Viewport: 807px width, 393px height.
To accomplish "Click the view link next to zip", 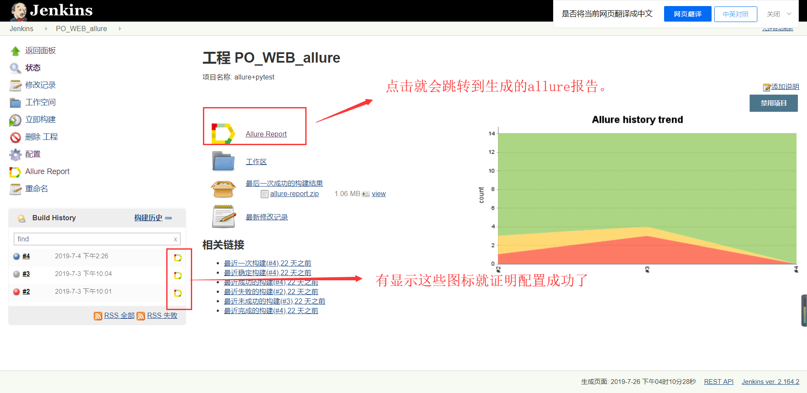I will pos(379,194).
